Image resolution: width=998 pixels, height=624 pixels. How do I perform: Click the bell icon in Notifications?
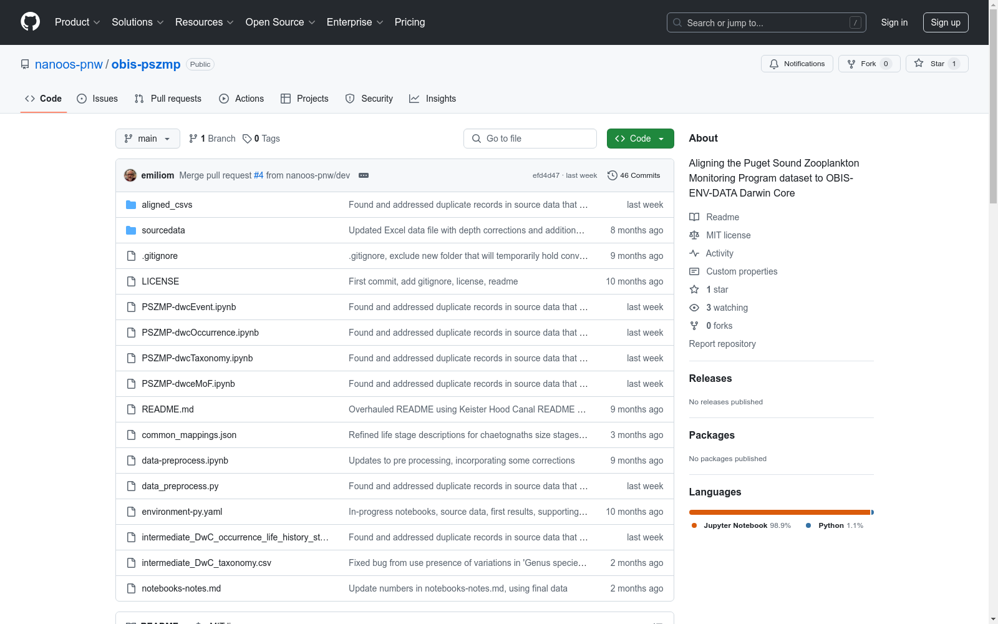point(774,64)
